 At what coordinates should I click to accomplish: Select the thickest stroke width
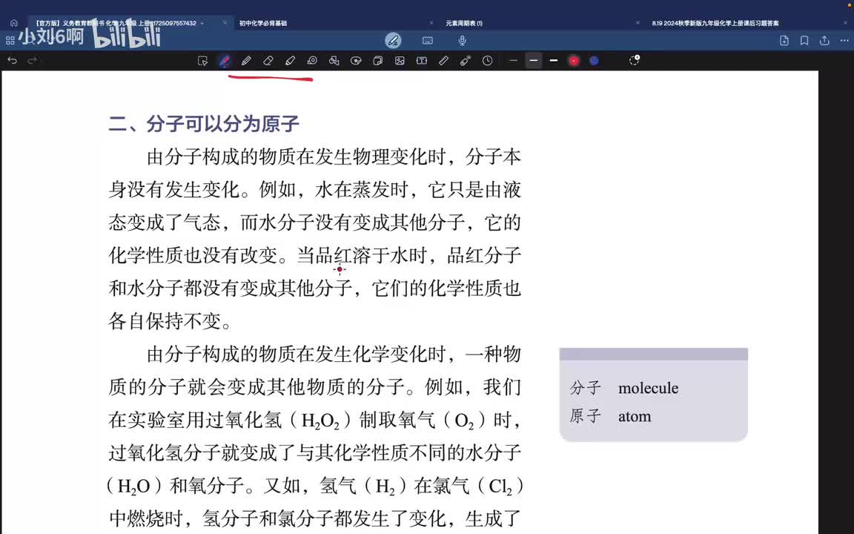(554, 61)
